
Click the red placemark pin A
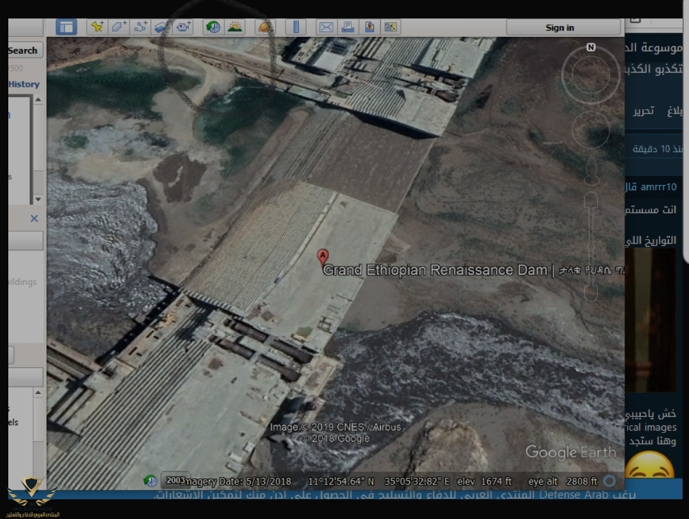(x=323, y=257)
